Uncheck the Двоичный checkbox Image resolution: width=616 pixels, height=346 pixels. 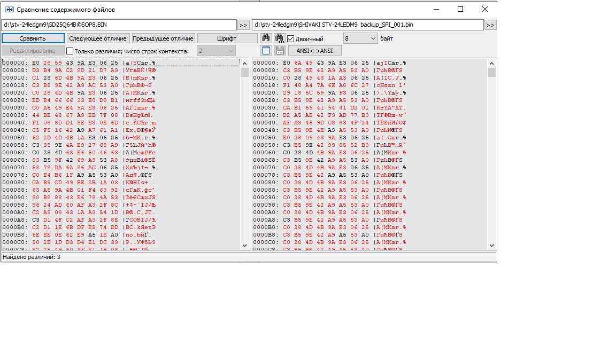(x=291, y=38)
